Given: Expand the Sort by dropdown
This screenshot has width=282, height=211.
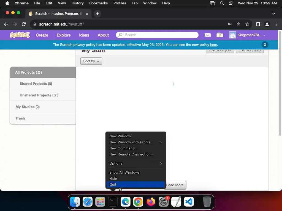Looking at the screenshot, I should [91, 61].
